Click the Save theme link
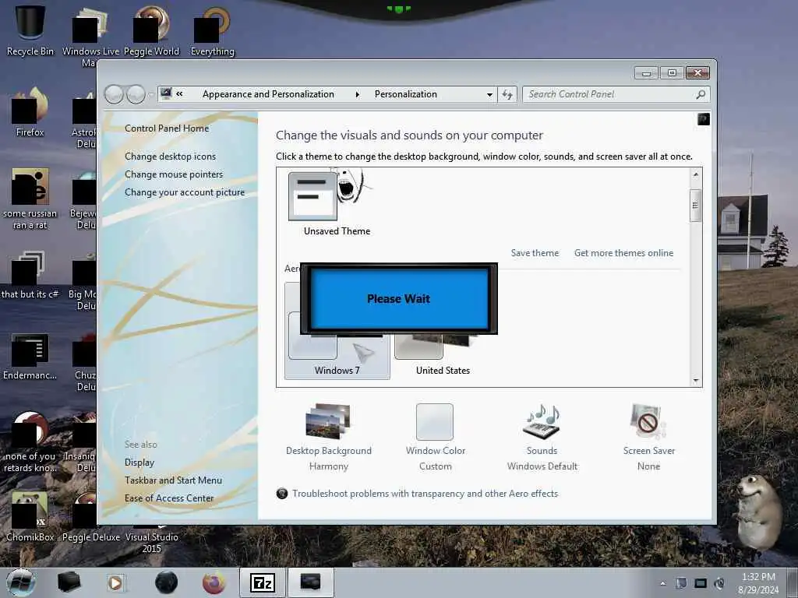This screenshot has height=598, width=798. (x=535, y=253)
